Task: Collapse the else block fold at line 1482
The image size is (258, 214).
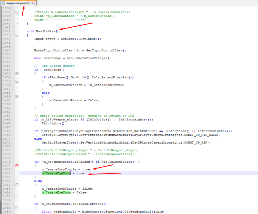Action: click(x=17, y=185)
